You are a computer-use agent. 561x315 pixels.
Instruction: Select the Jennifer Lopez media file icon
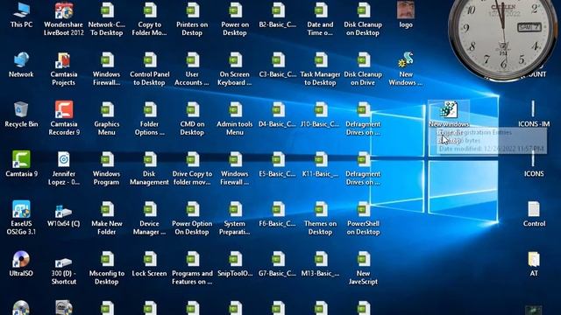[x=64, y=159]
